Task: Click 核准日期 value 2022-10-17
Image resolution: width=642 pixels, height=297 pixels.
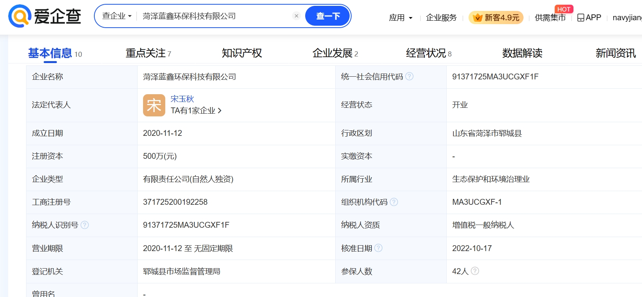Action: pyautogui.click(x=472, y=248)
